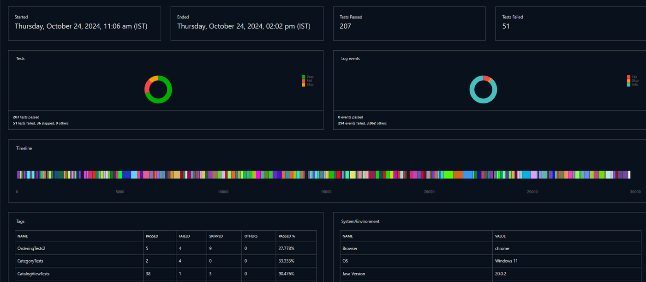
Task: Click the OTHERS column header in Tags table
Action: pos(251,236)
